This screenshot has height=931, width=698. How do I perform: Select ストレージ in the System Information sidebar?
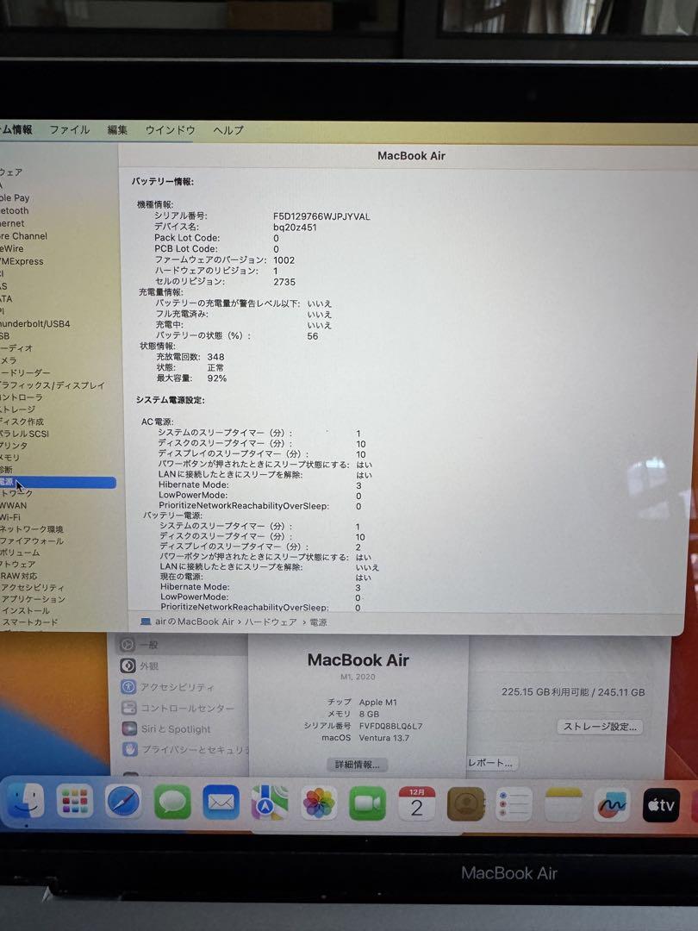tap(18, 409)
